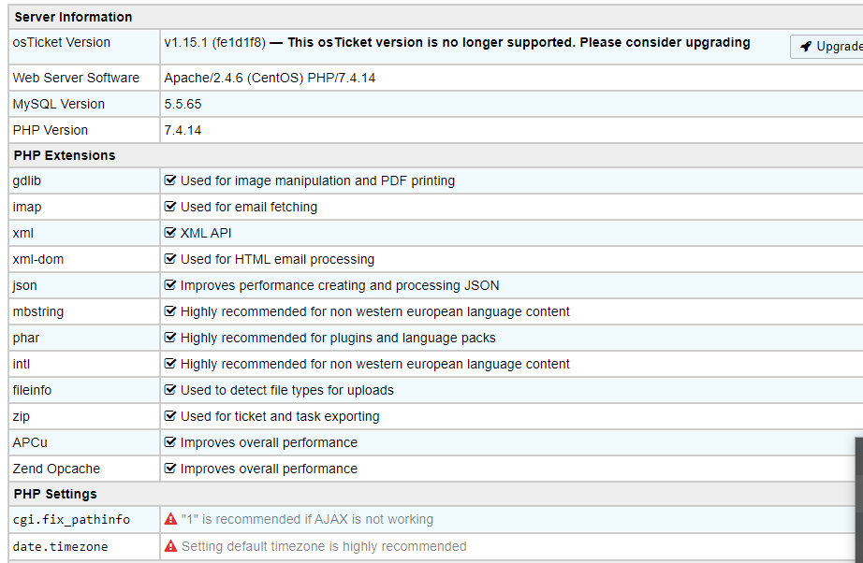Click the xml check mark icon

(x=170, y=233)
